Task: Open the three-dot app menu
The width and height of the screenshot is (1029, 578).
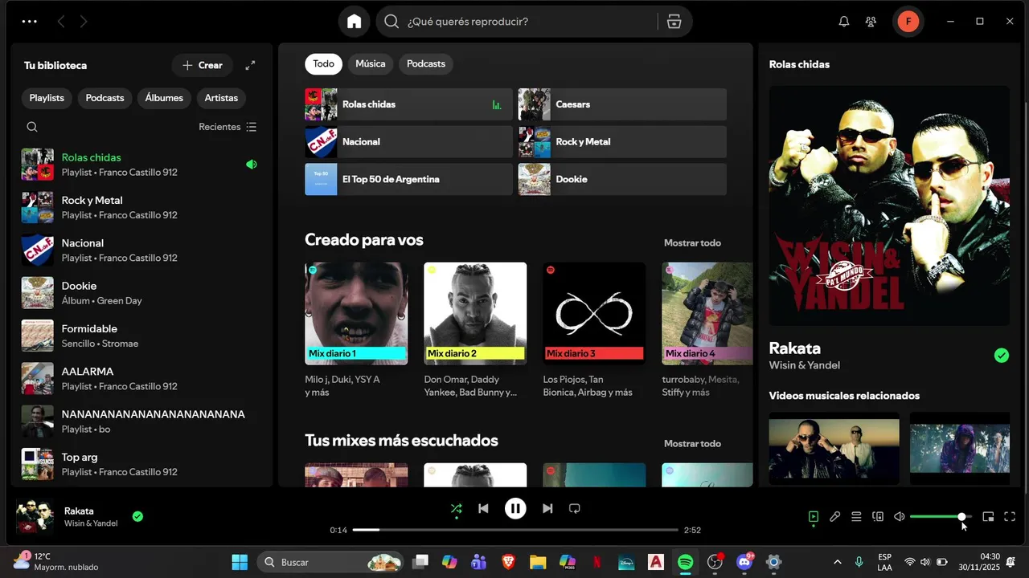Action: coord(29,22)
